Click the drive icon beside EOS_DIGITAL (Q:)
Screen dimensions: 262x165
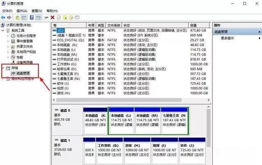(54, 40)
